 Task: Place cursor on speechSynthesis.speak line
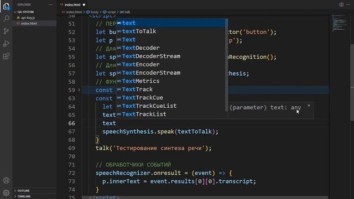click(160, 132)
